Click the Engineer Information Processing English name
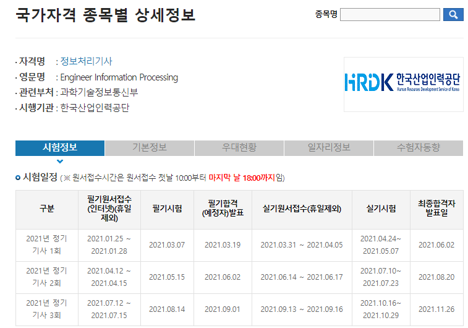Image resolution: width=468 pixels, height=328 pixels. pyautogui.click(x=119, y=77)
